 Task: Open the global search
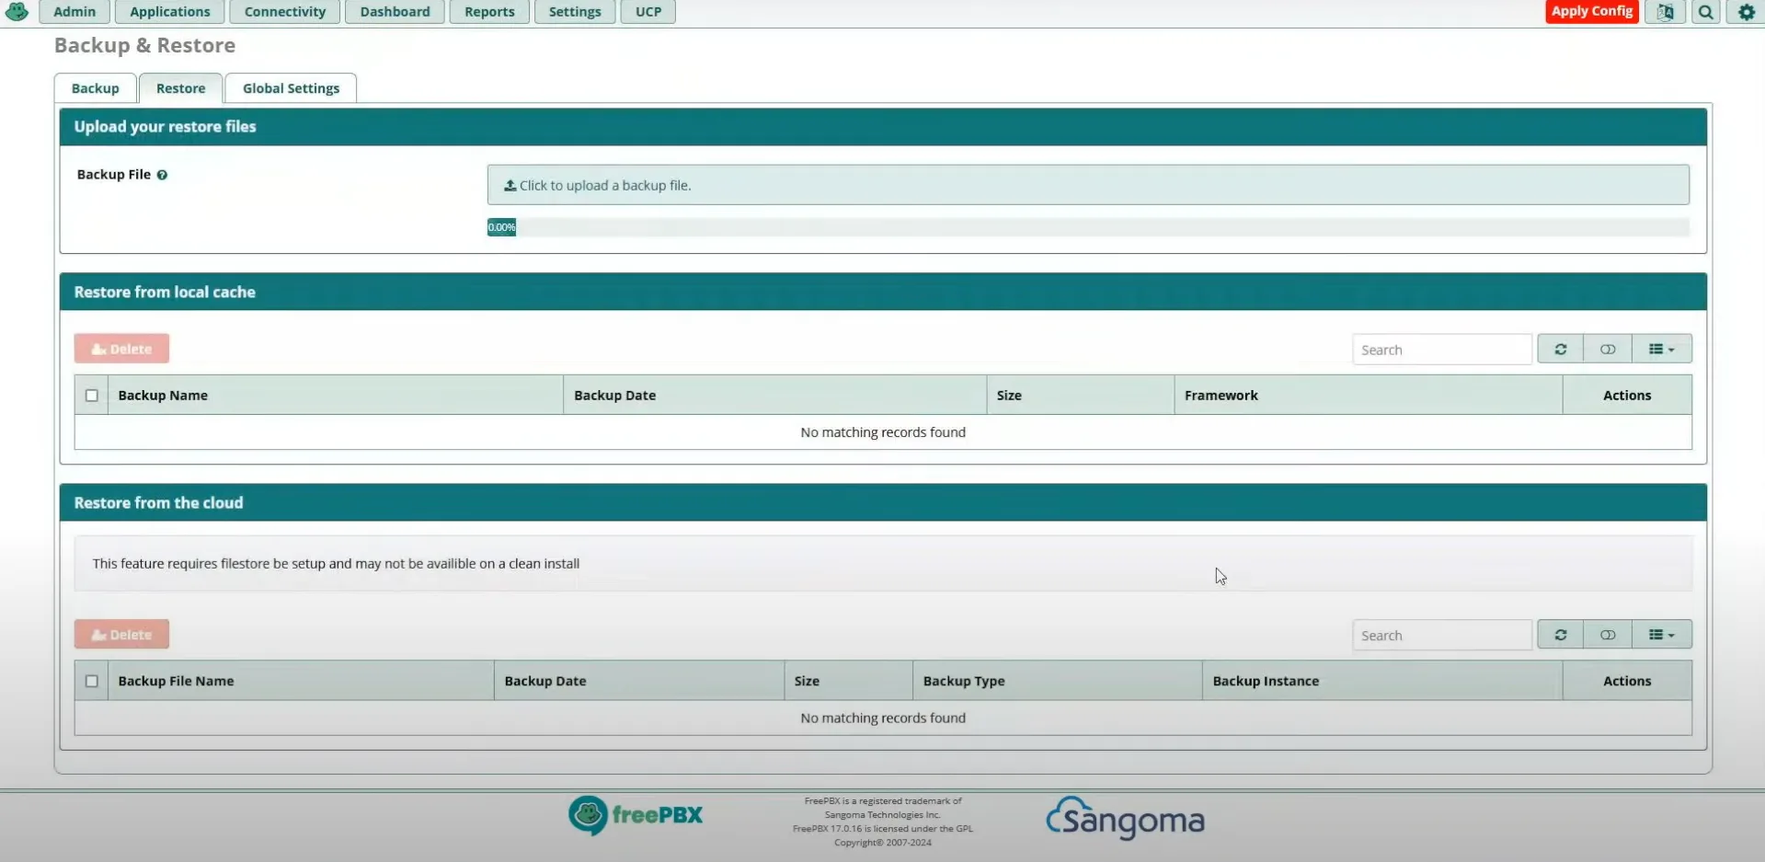click(x=1705, y=12)
